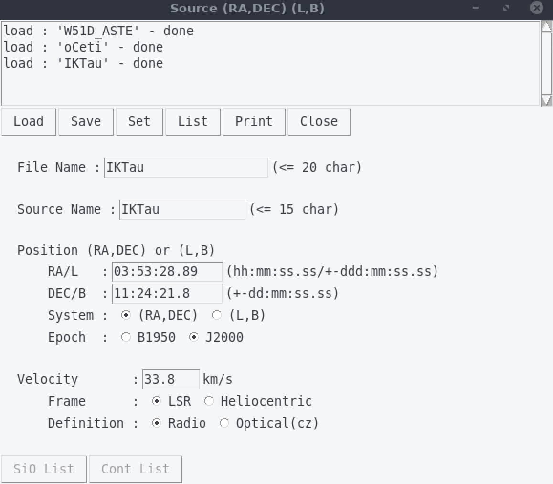Select the J2000 epoch radio button
Screen dimensions: 553x484
[x=194, y=337]
